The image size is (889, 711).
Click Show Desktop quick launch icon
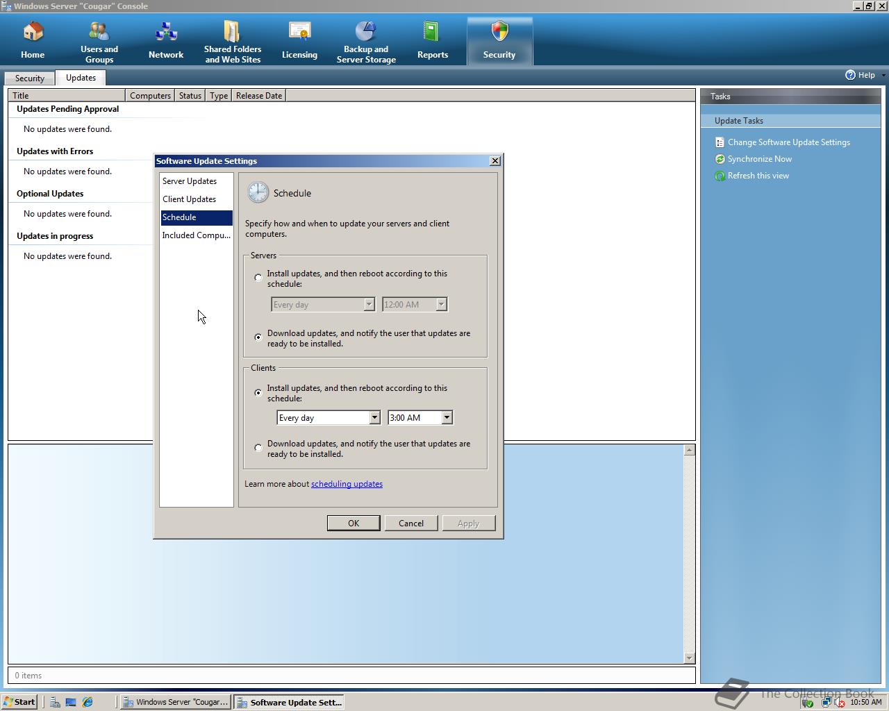click(71, 702)
